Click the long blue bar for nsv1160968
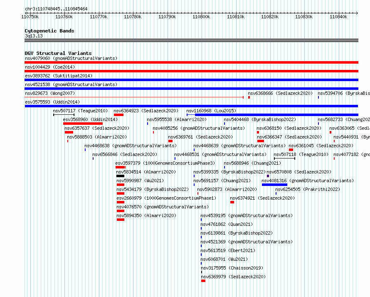Viewport: 370px width, 297px height. 276,115
